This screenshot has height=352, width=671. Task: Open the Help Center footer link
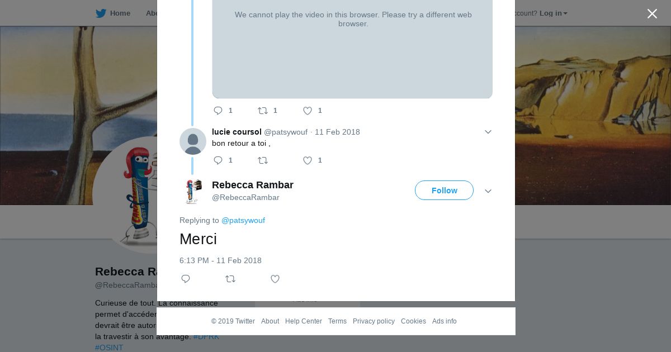[x=304, y=321]
